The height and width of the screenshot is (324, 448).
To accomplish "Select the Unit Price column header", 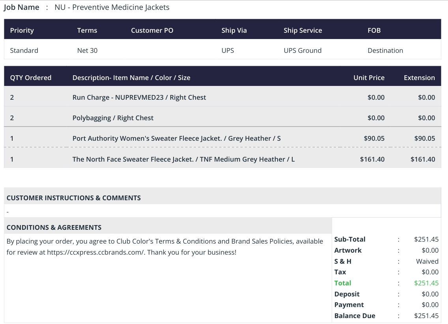I will click(x=369, y=78).
